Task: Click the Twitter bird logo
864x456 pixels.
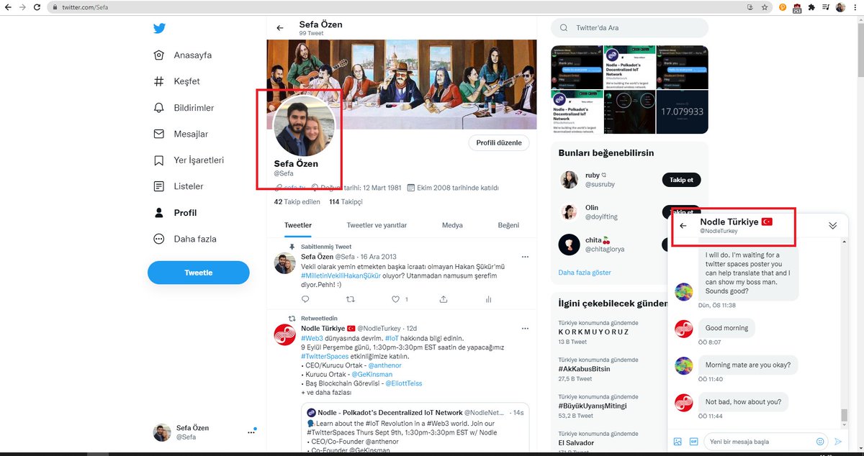Action: pyautogui.click(x=159, y=29)
